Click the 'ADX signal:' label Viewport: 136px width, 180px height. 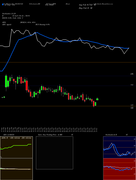tap(7, 25)
